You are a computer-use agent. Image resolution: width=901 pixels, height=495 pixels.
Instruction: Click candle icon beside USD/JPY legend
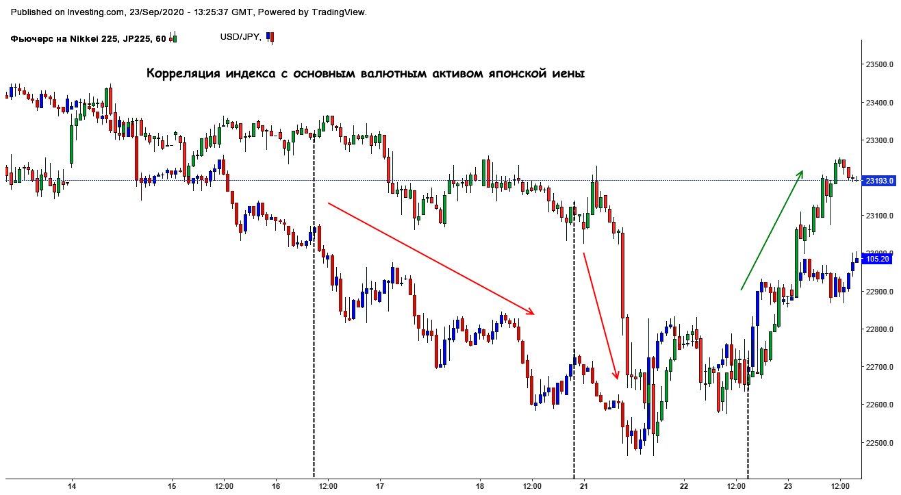click(x=270, y=37)
